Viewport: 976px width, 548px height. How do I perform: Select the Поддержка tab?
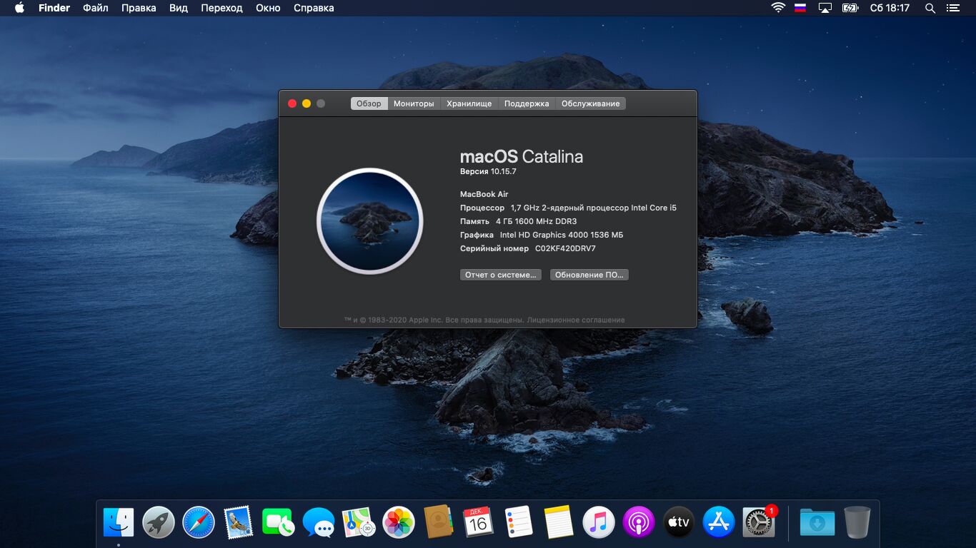(x=527, y=103)
